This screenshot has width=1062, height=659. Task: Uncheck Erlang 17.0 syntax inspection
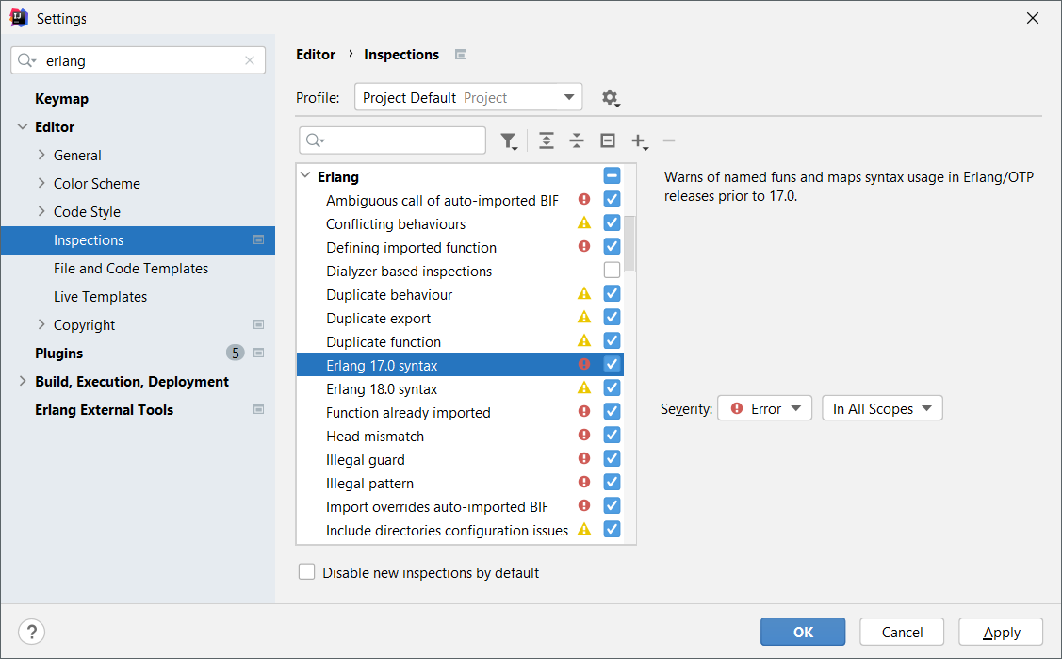coord(612,364)
